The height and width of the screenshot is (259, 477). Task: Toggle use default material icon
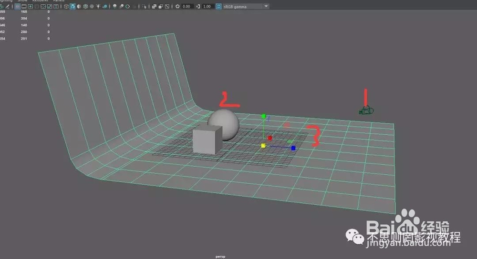(x=79, y=6)
